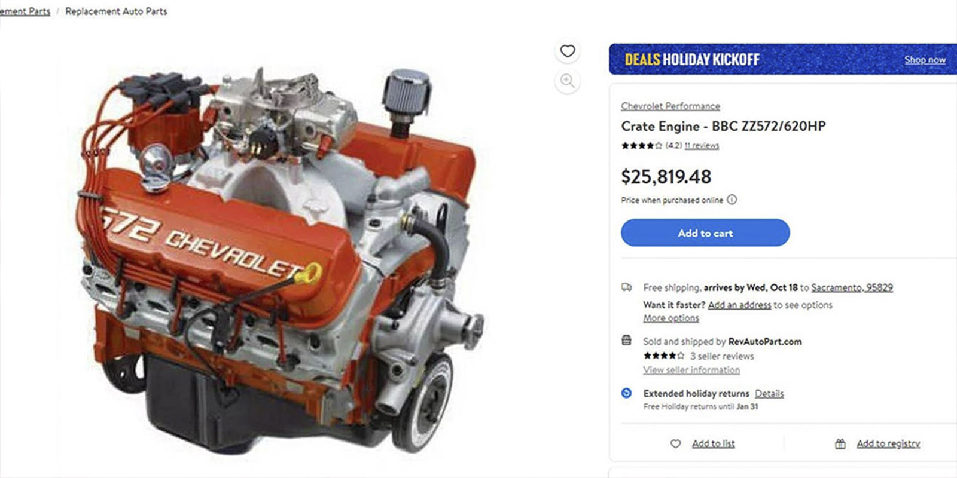
Task: Change the Sacramento, 95829 delivery location
Action: tap(852, 287)
